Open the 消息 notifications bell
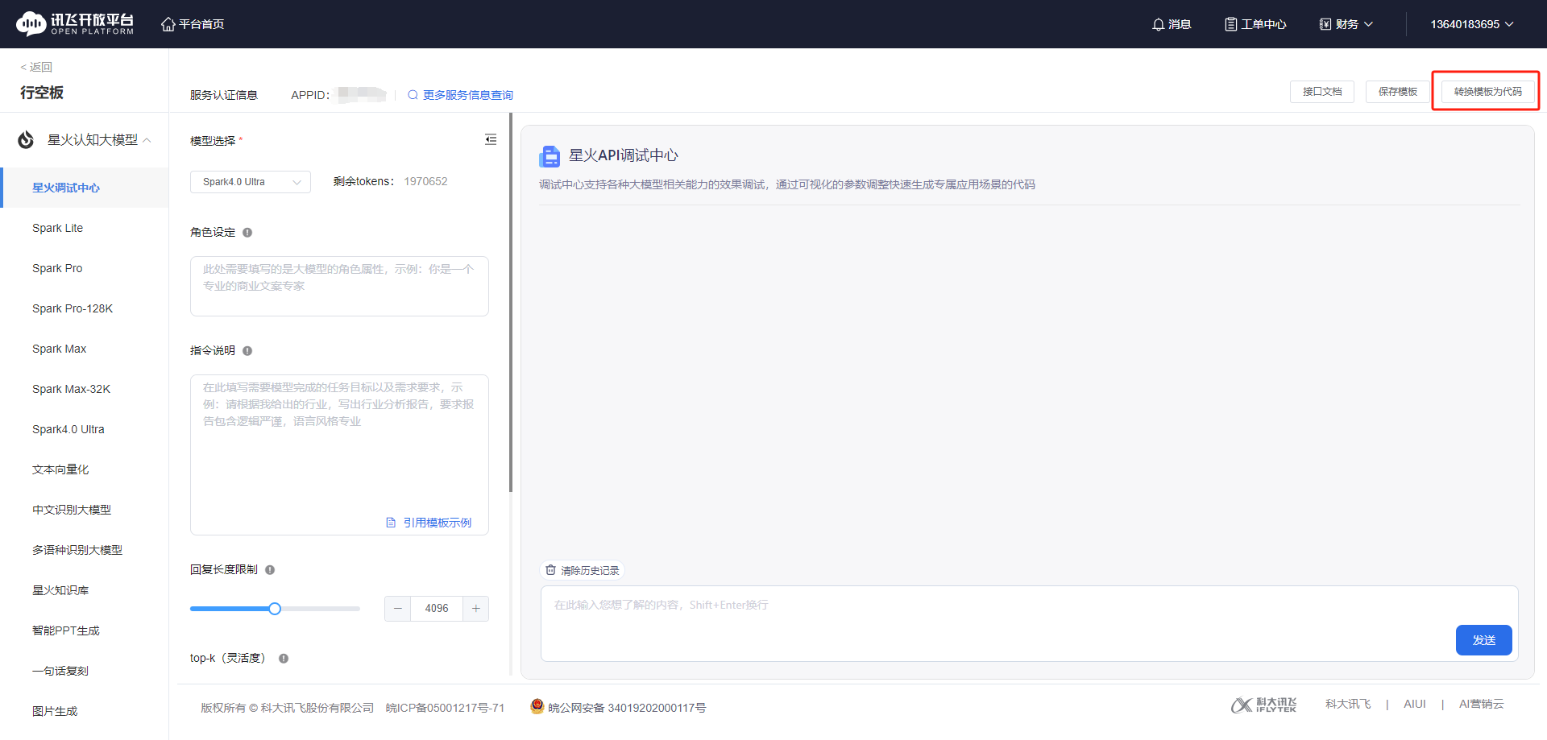Viewport: 1547px width, 740px height. [x=1172, y=24]
